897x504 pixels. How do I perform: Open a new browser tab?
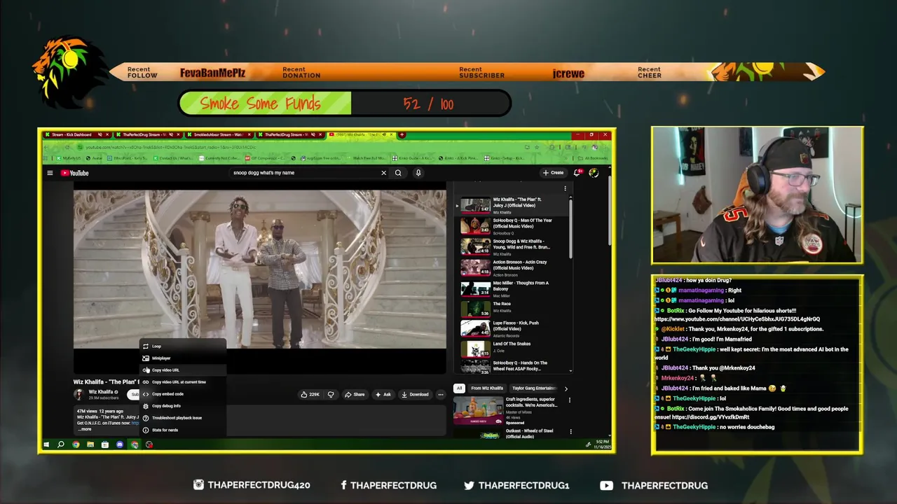[x=402, y=134]
